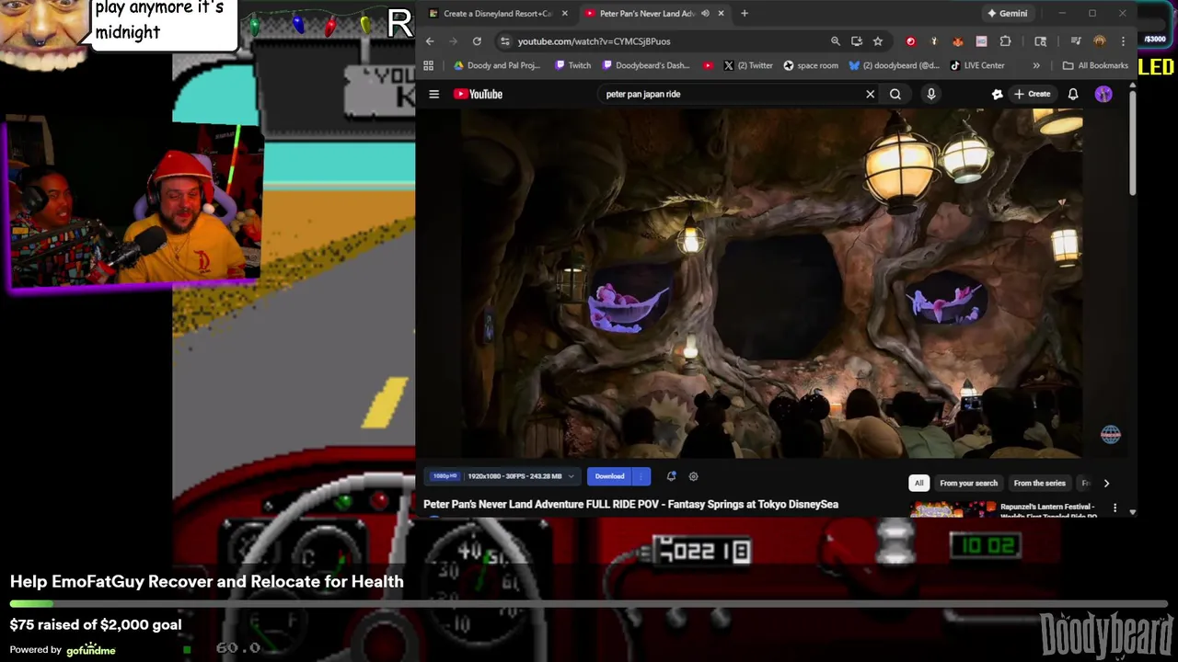Open the red YouTube bookmark icon
Screen dimensions: 1178x662
pyautogui.click(x=708, y=65)
